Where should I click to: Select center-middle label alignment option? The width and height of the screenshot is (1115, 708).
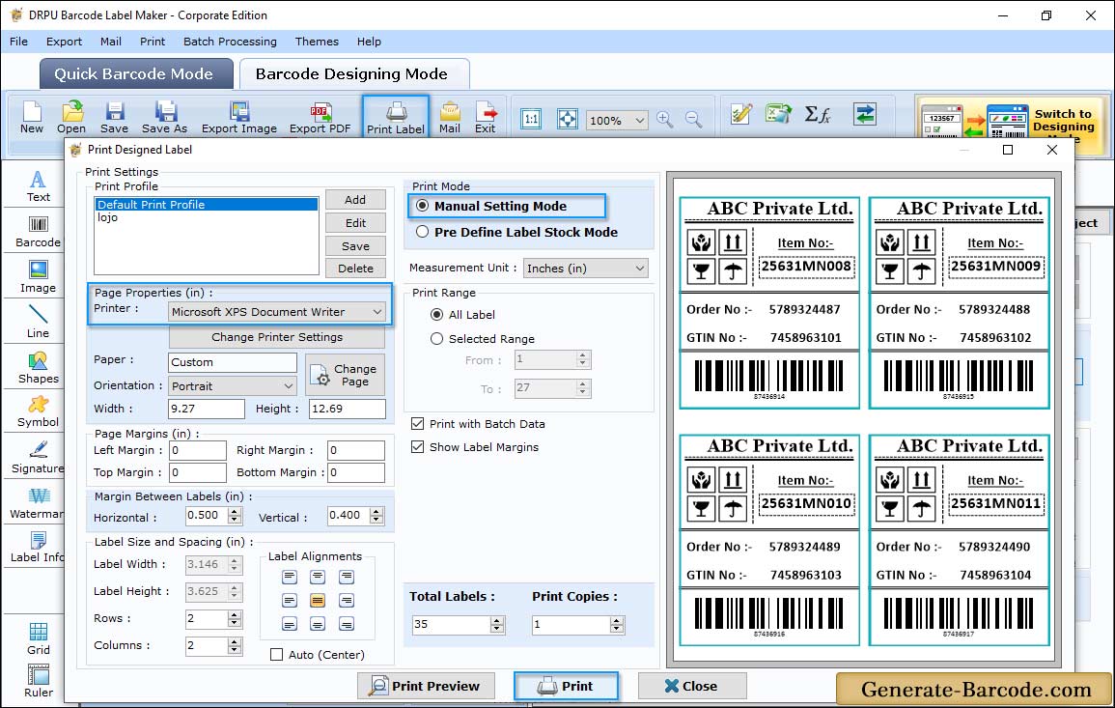point(318,601)
